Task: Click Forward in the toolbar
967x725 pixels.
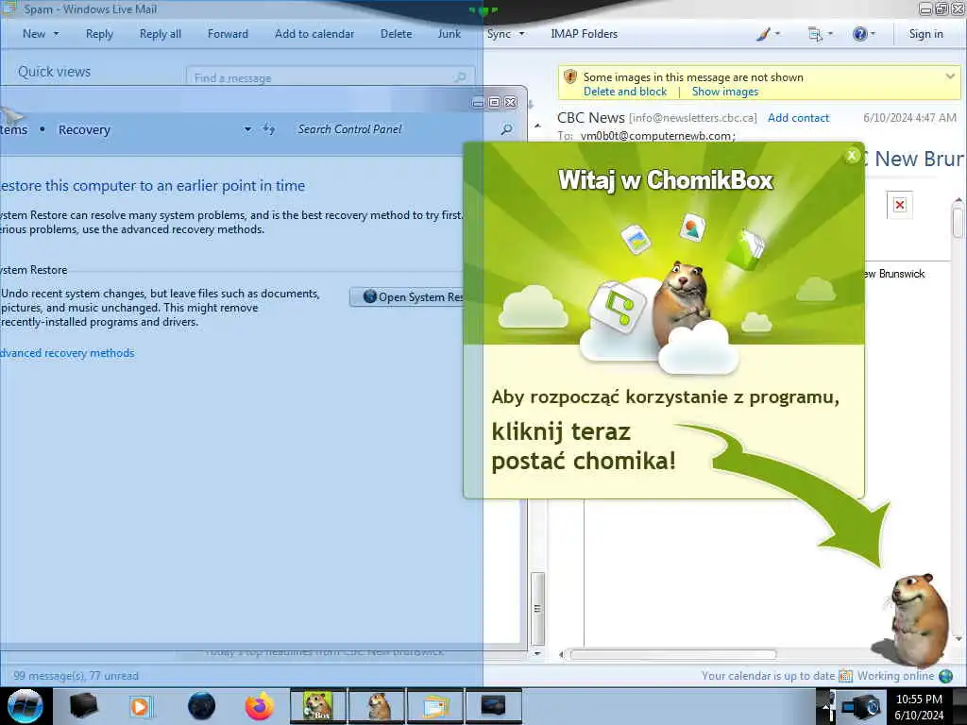Action: tap(228, 34)
